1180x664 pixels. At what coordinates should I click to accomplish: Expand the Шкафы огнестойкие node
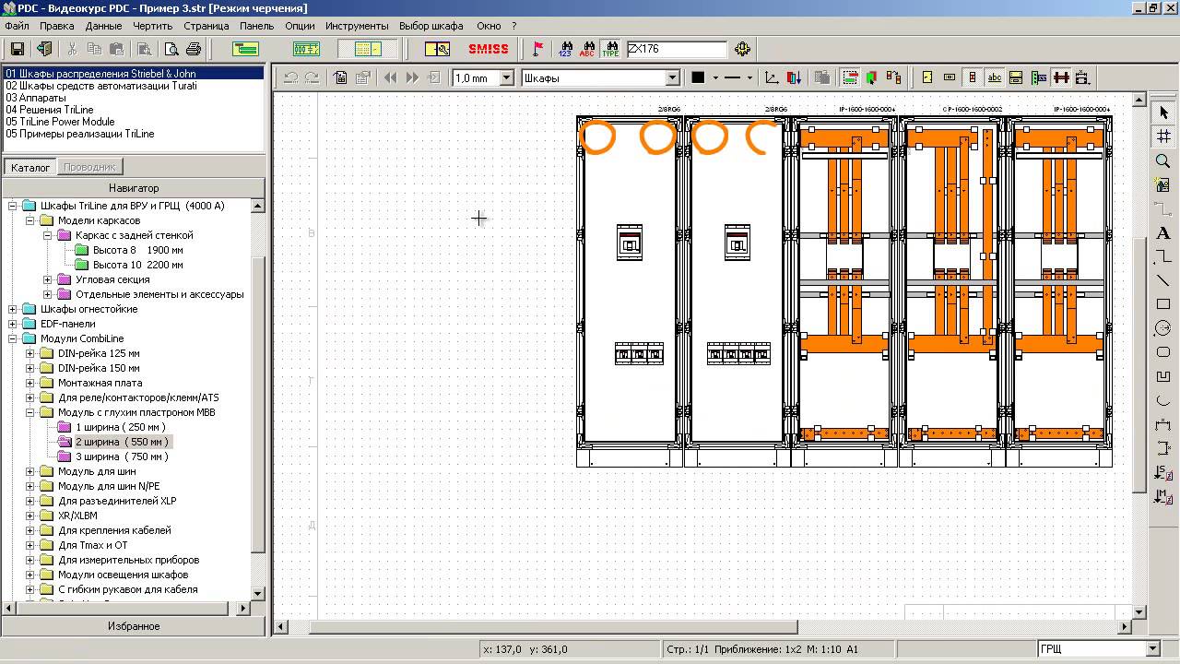pos(13,309)
